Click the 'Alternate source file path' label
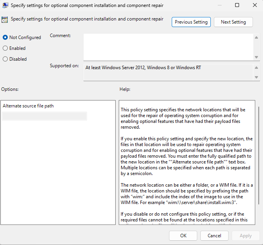The height and width of the screenshot is (245, 263). (x=28, y=106)
